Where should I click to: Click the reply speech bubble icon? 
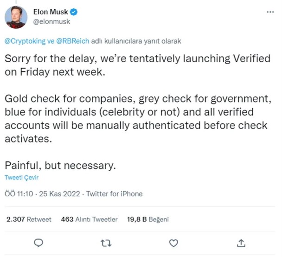tap(39, 243)
